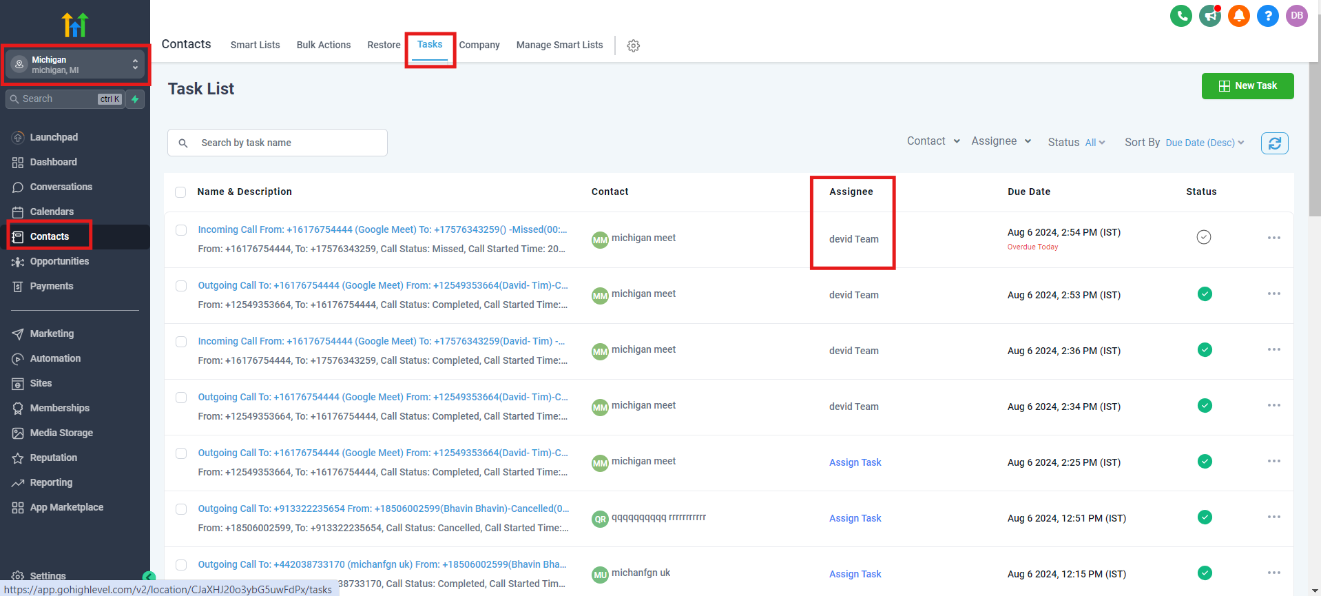Image resolution: width=1321 pixels, height=596 pixels.
Task: Open the orange notifications bell
Action: point(1238,16)
